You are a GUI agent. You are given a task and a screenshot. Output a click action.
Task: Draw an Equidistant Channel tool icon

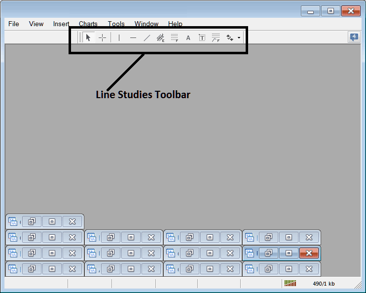click(x=160, y=37)
